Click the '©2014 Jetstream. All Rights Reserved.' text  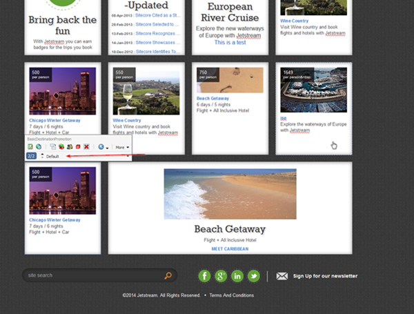pos(161,295)
